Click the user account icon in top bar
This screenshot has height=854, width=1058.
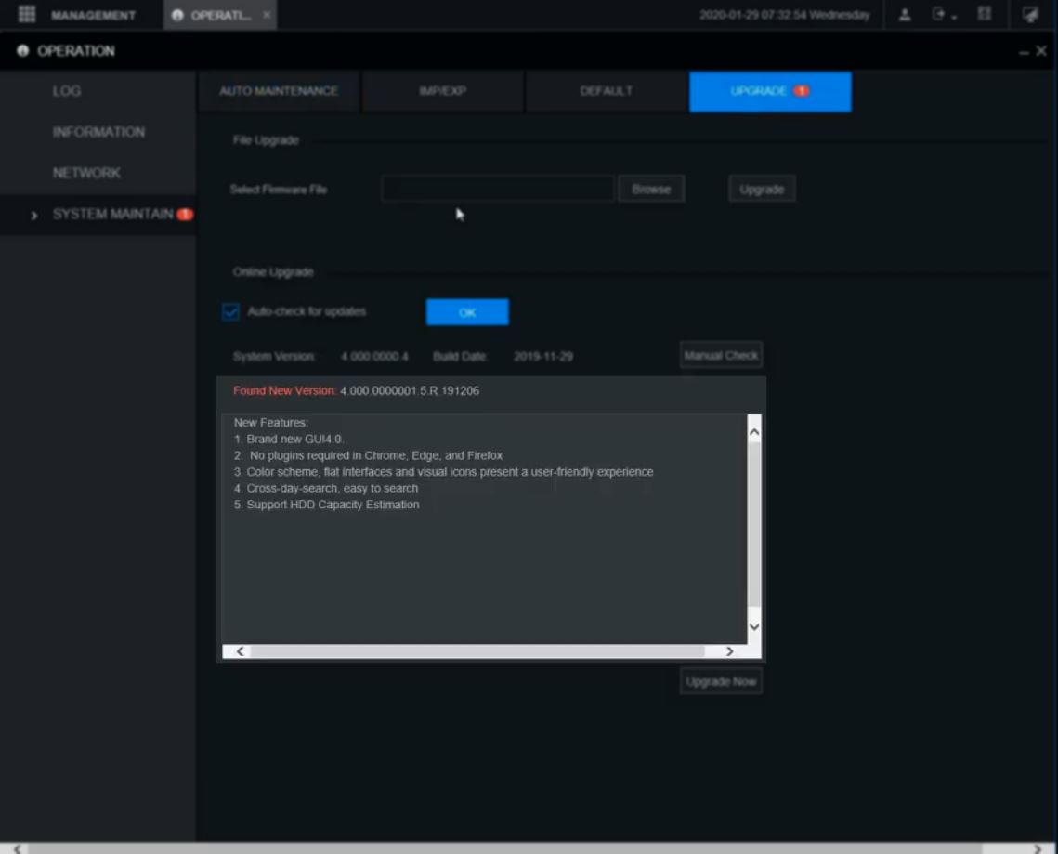905,15
